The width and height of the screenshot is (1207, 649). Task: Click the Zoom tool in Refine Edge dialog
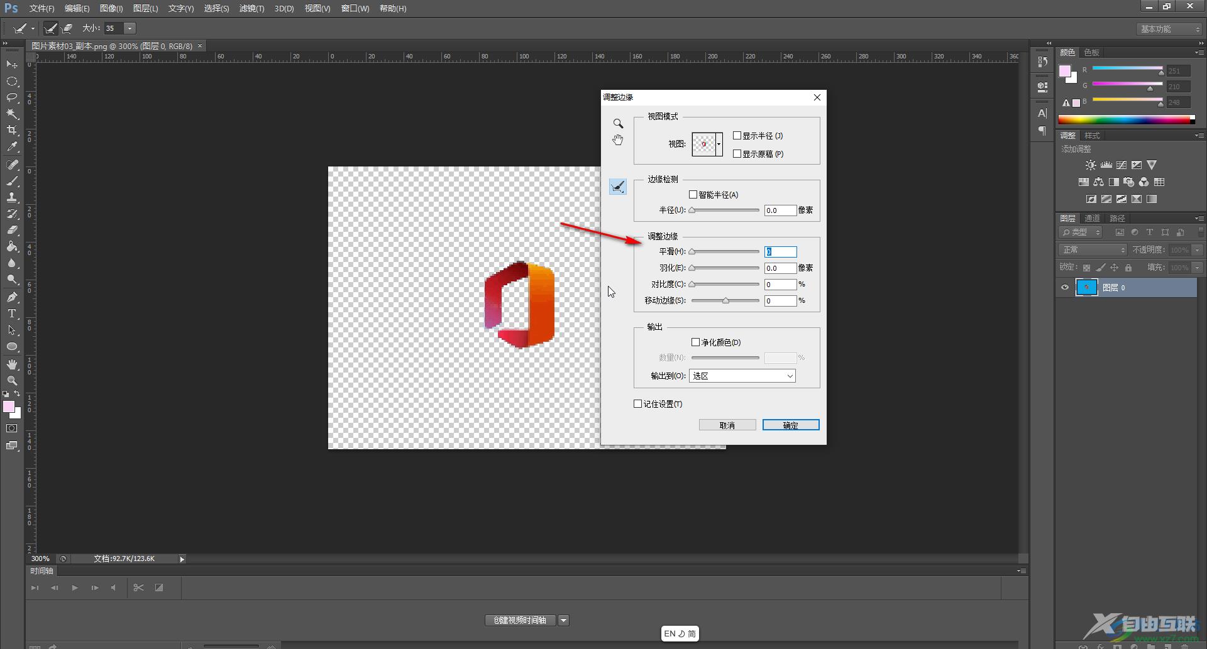pos(618,124)
